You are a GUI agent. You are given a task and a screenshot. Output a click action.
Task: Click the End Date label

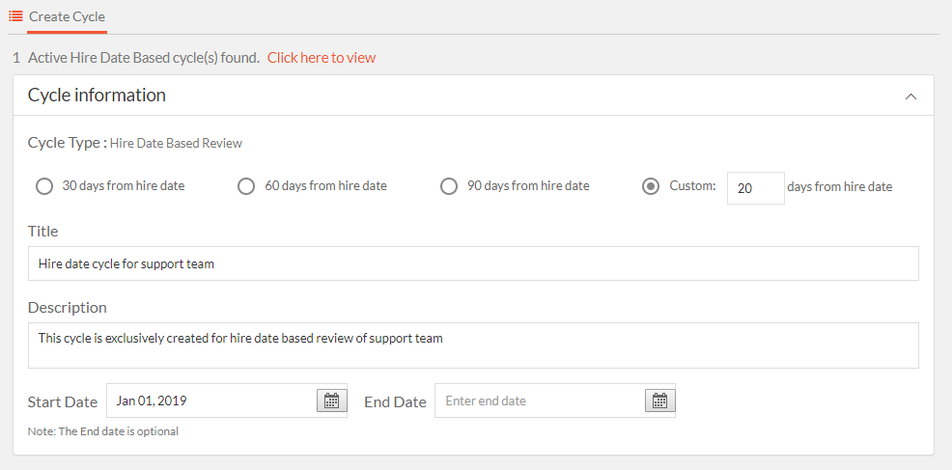click(x=395, y=402)
